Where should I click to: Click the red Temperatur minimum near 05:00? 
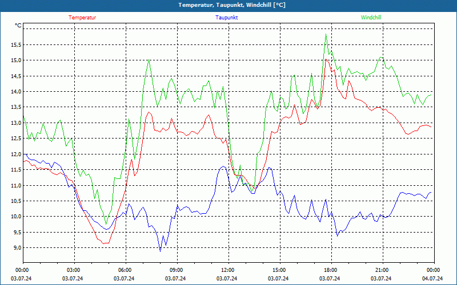(x=105, y=243)
